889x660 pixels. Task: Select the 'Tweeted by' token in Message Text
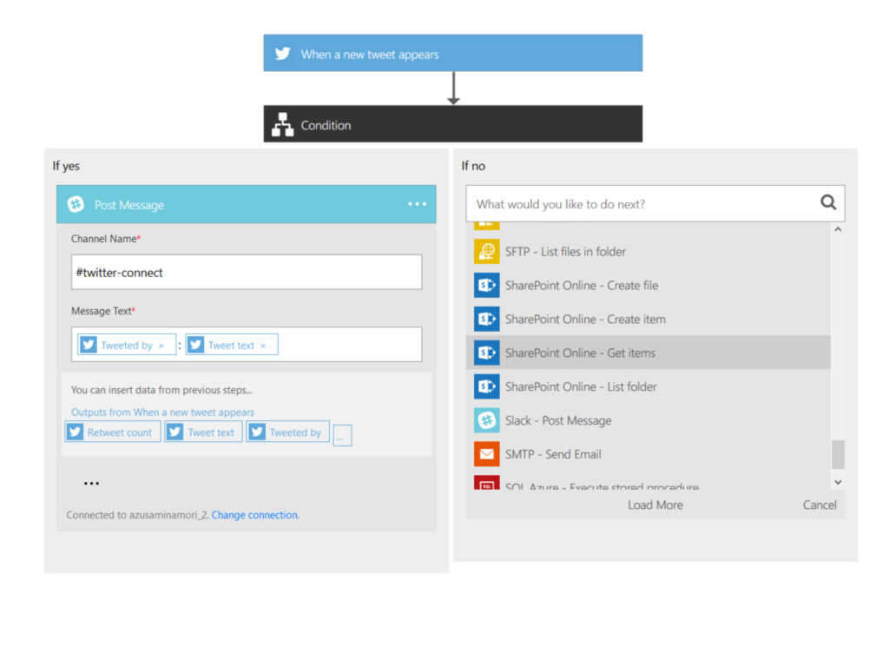point(127,346)
